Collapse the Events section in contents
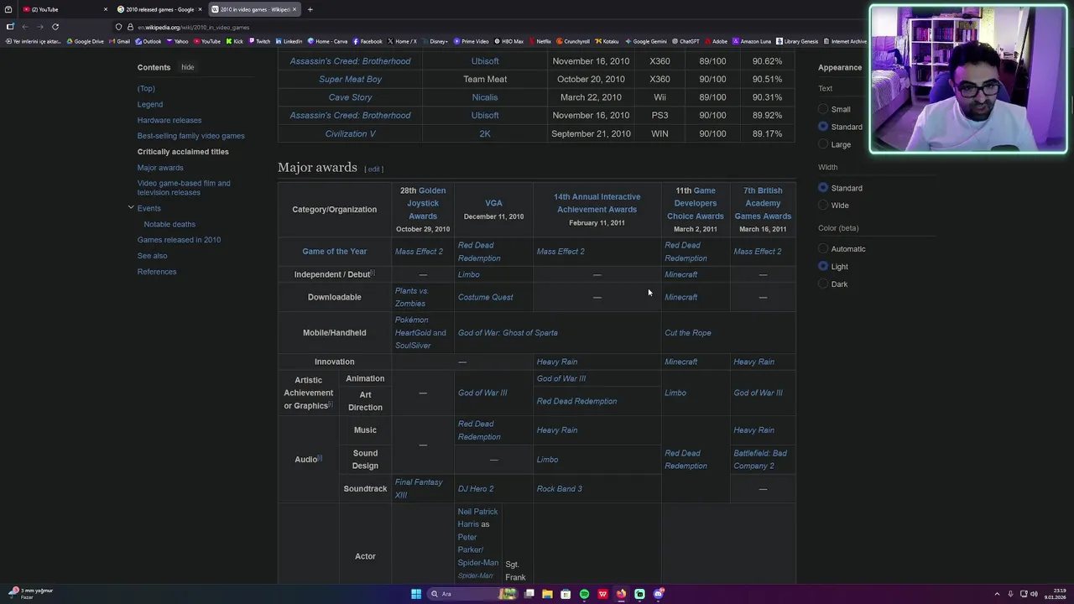The image size is (1074, 604). point(131,207)
